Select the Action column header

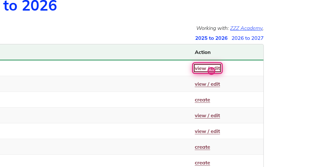202,52
